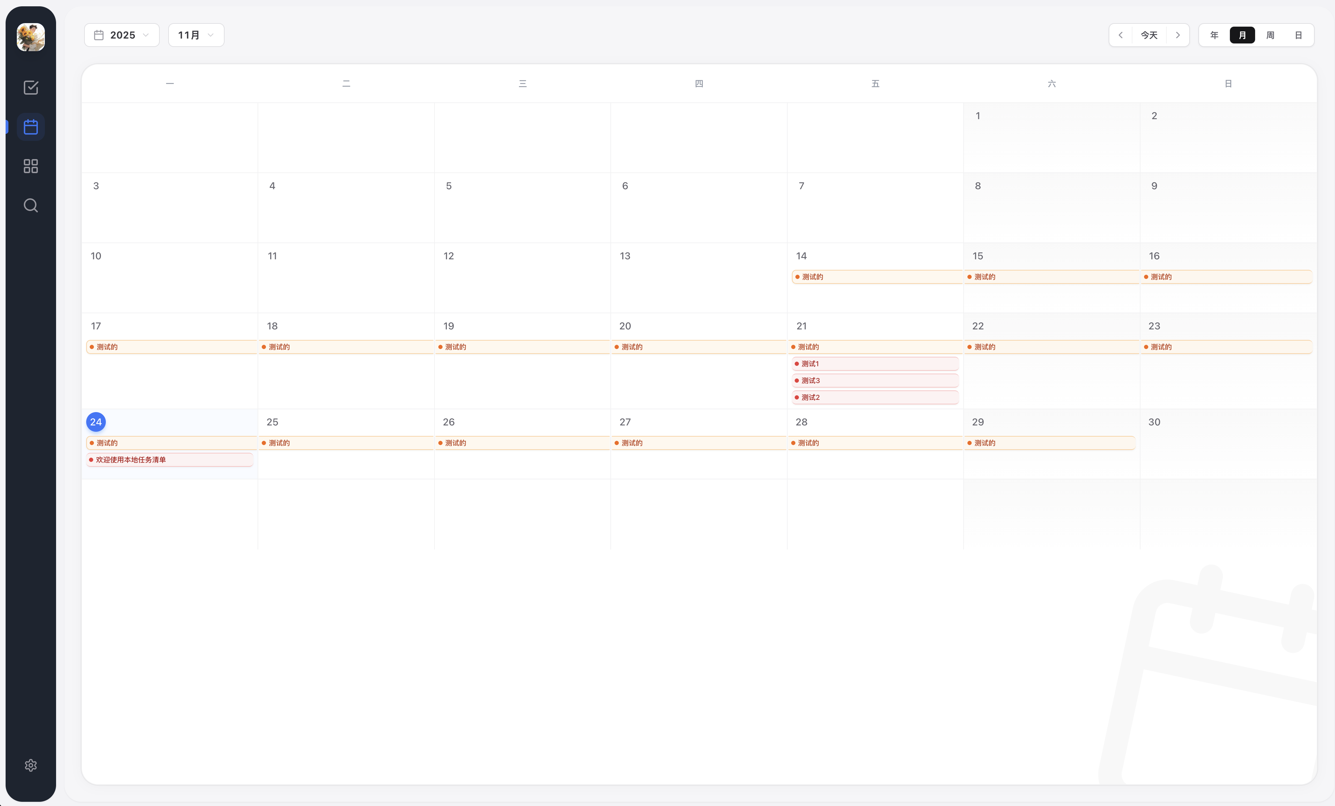Image resolution: width=1335 pixels, height=806 pixels.
Task: Open the grid dashboard icon in sidebar
Action: (31, 166)
